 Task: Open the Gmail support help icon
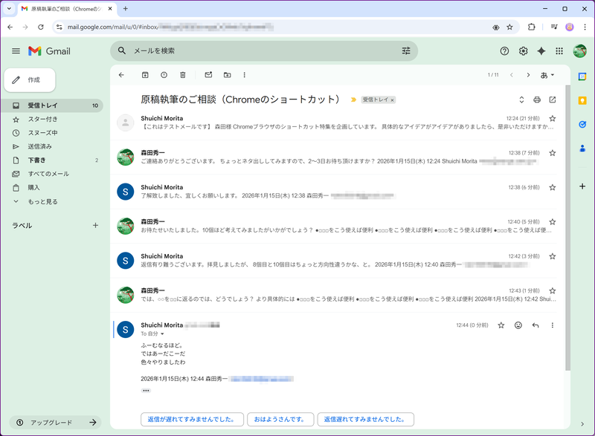click(504, 51)
